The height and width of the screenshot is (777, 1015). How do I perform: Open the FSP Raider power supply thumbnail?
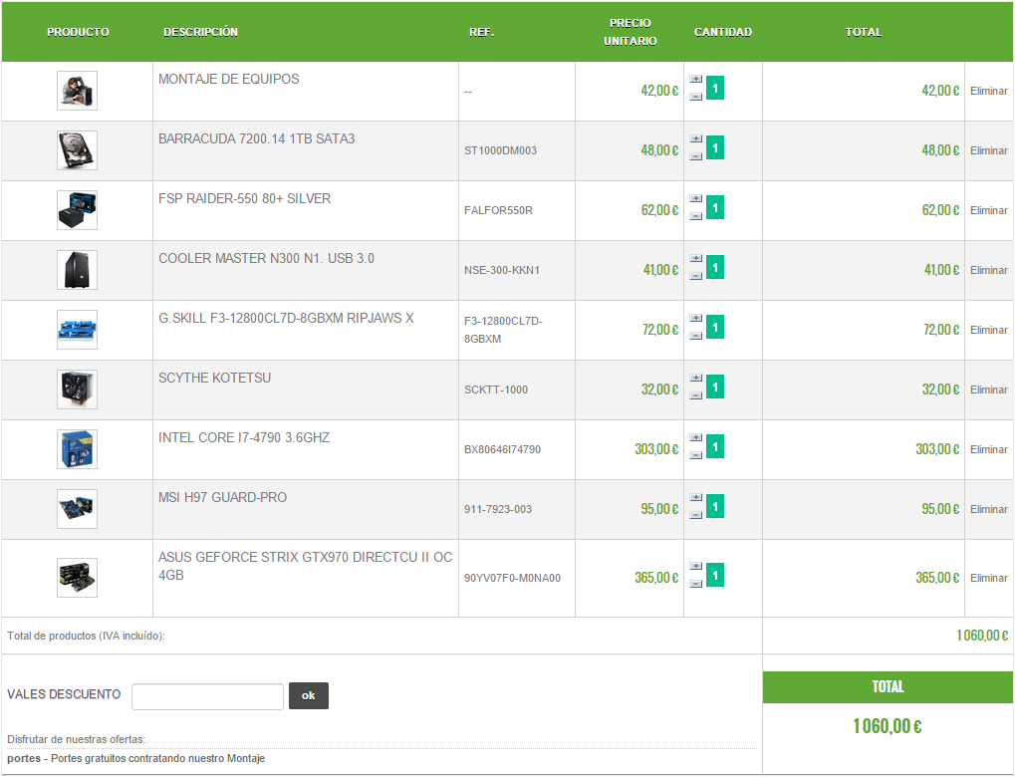[x=77, y=210]
